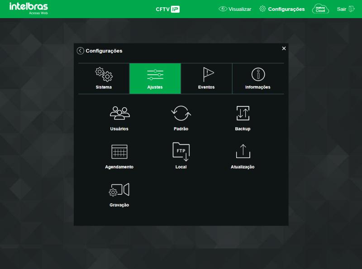This screenshot has height=269, width=362.
Task: Open the Agendamento schedule settings
Action: [119, 157]
